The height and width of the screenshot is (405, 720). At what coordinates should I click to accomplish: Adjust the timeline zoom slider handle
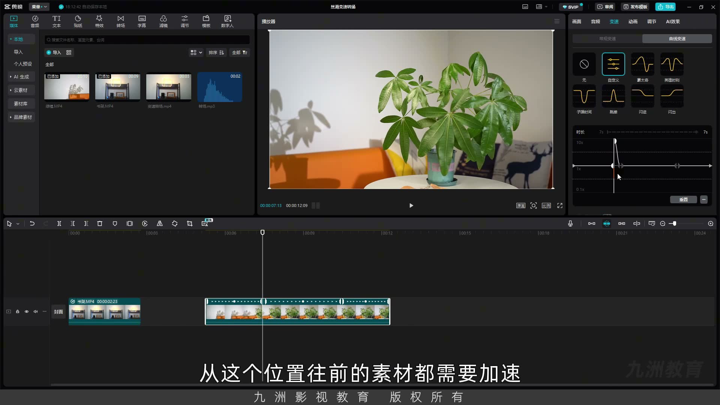coord(674,223)
